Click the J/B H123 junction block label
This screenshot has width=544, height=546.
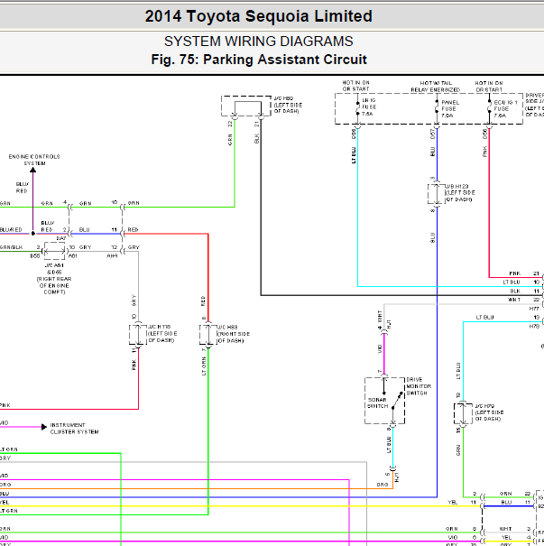pos(459,192)
